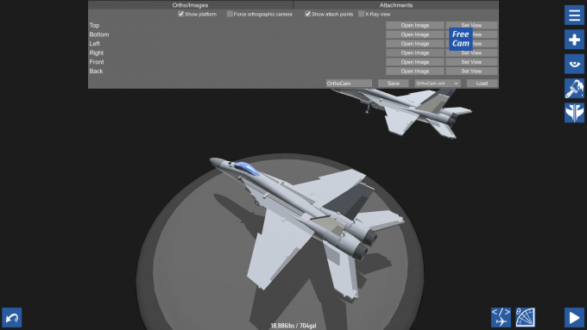Screen dimensions: 587x330
Task: Toggle the Show platform checkbox
Action: pyautogui.click(x=180, y=14)
